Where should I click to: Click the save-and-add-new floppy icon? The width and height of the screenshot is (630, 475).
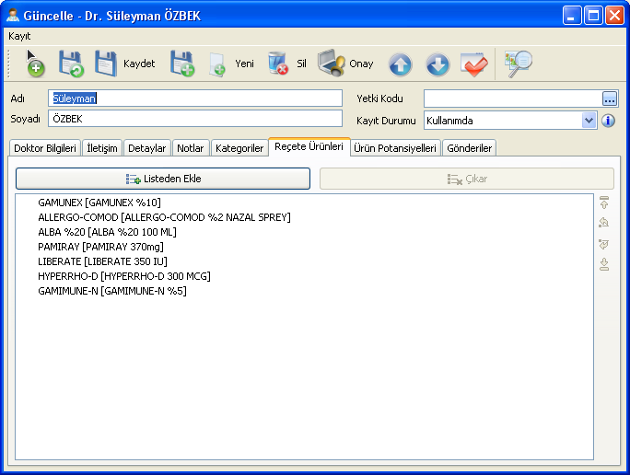point(182,64)
